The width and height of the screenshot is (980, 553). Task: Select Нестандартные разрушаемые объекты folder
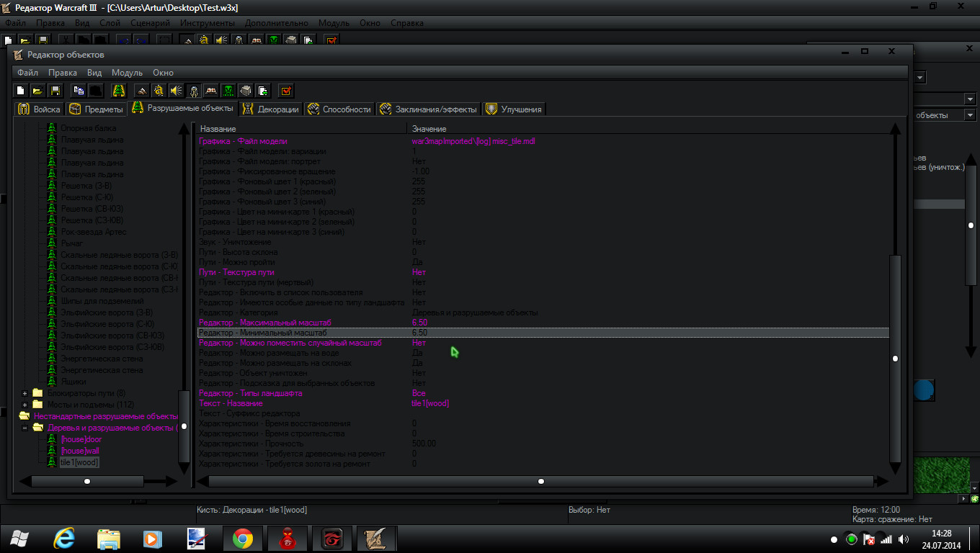[105, 416]
